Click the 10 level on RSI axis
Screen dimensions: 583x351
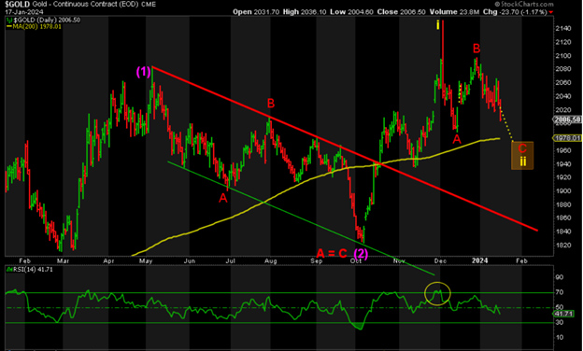point(560,337)
